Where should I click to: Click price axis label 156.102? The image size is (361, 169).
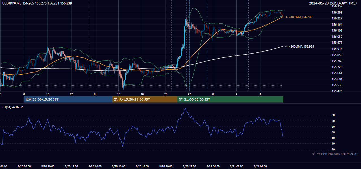tap(337, 30)
